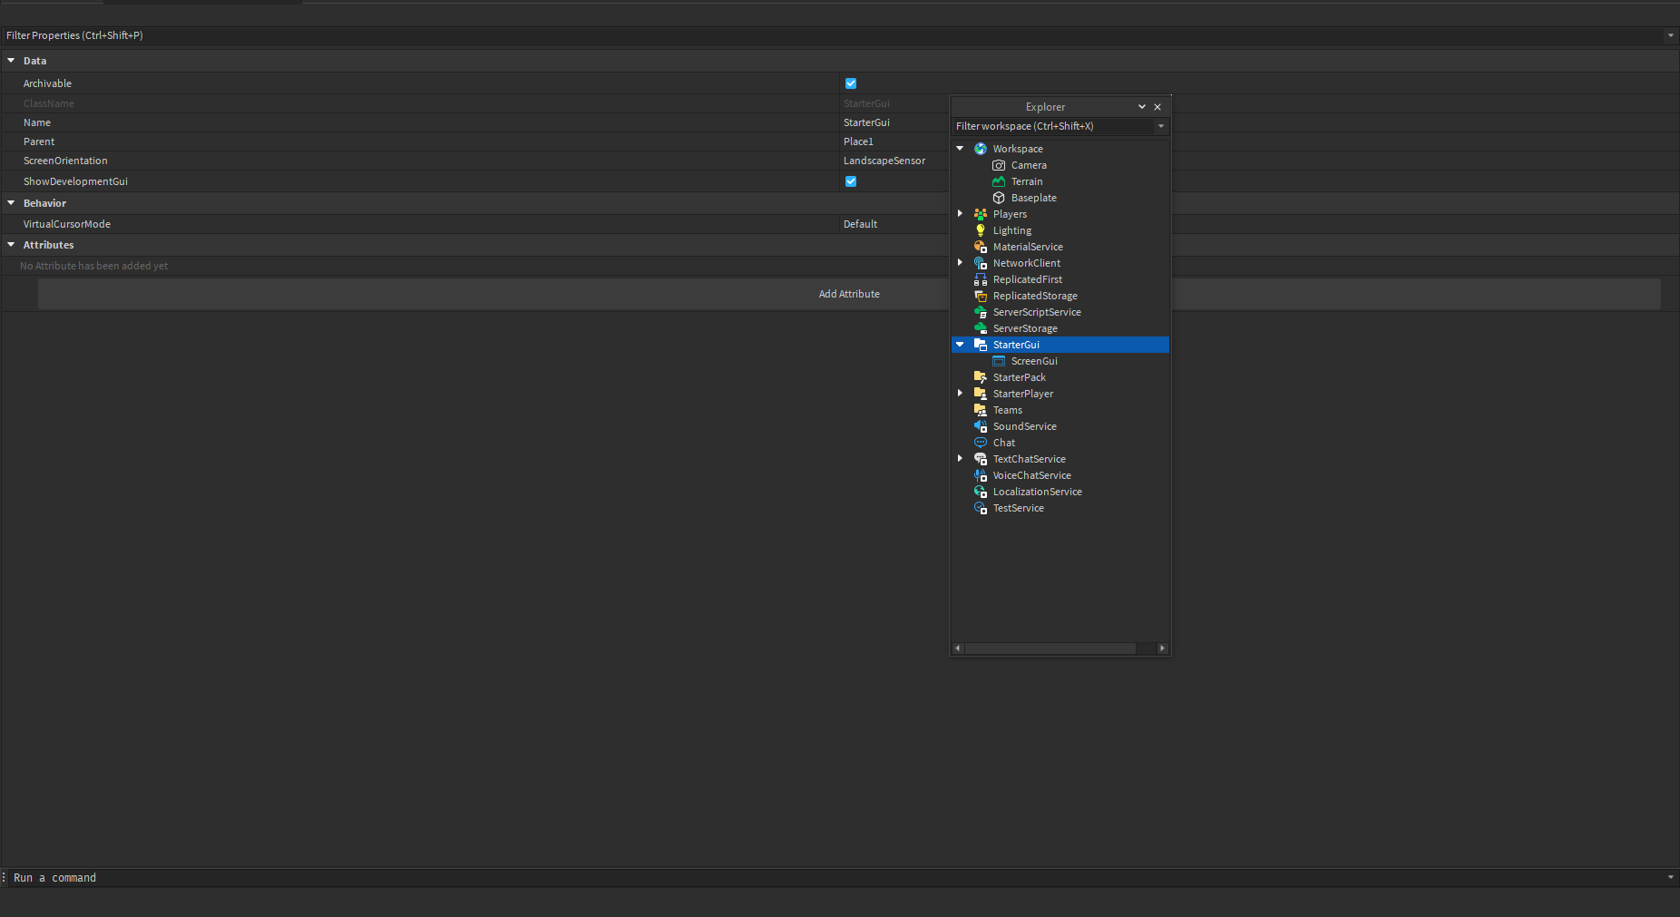Viewport: 1680px width, 917px height.
Task: Click the Lighting bulb icon
Action: 980,230
